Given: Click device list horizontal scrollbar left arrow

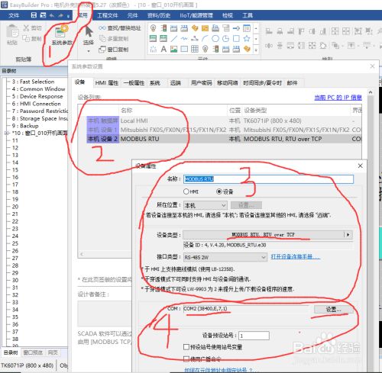Looking at the screenshot, I should point(82,254).
